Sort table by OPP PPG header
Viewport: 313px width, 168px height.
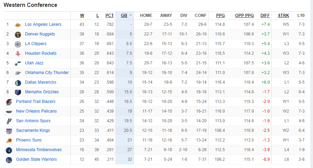(244, 15)
